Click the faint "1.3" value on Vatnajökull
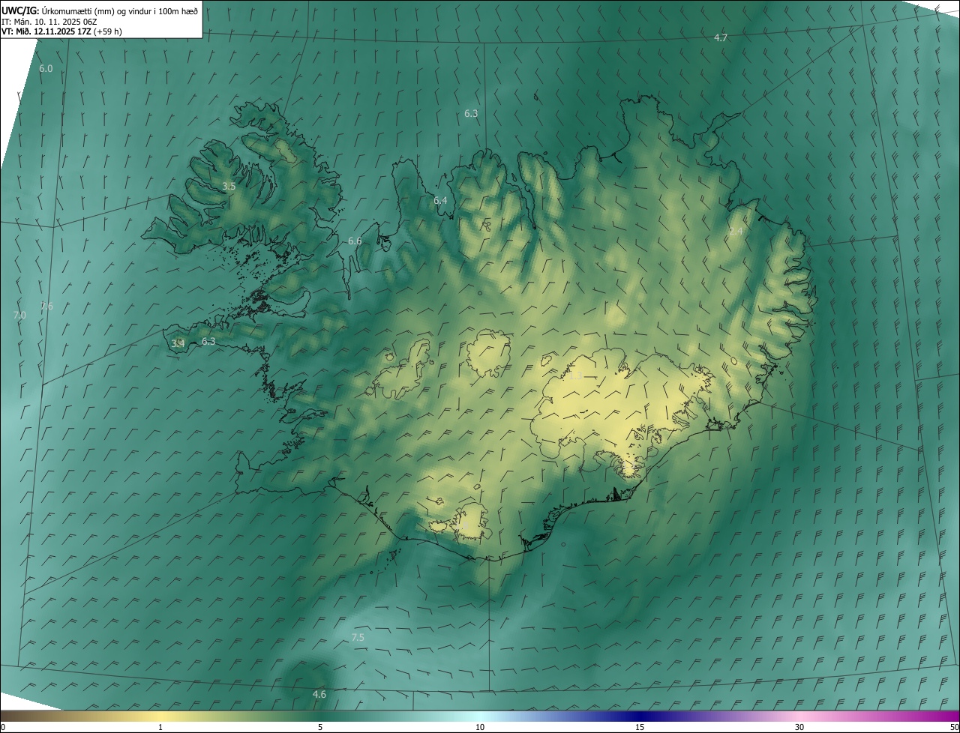Image resolution: width=960 pixels, height=733 pixels. point(575,375)
